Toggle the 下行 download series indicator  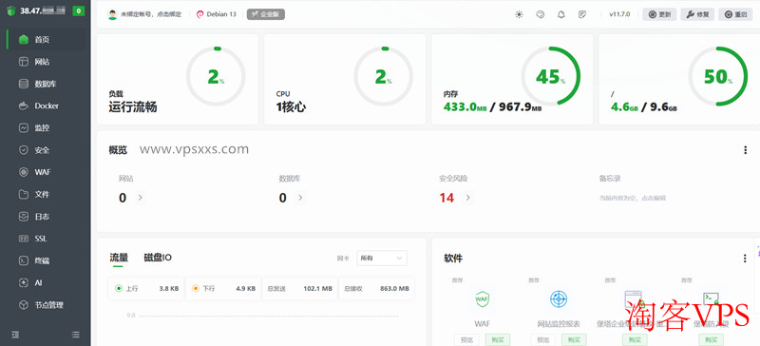196,288
